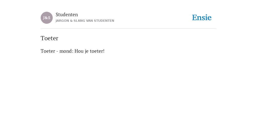Click the letter J inside the avatar
Screen dimensions: 257x128
pyautogui.click(x=44, y=18)
